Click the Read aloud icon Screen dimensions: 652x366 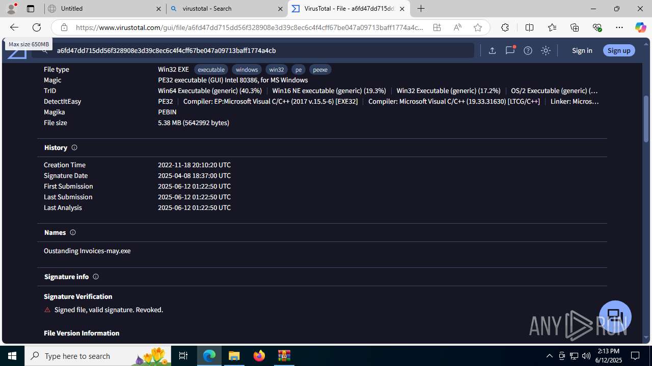[457, 27]
